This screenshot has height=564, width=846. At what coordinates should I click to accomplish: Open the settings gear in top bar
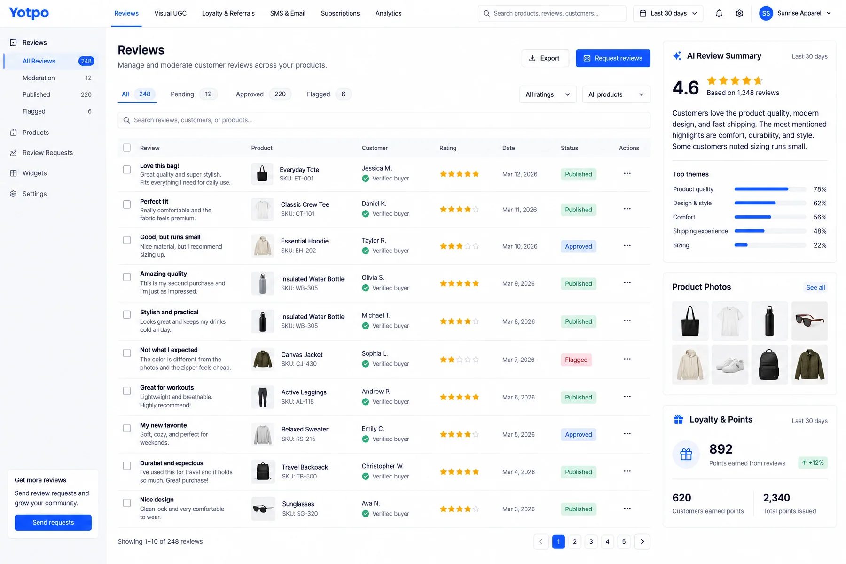coord(739,13)
